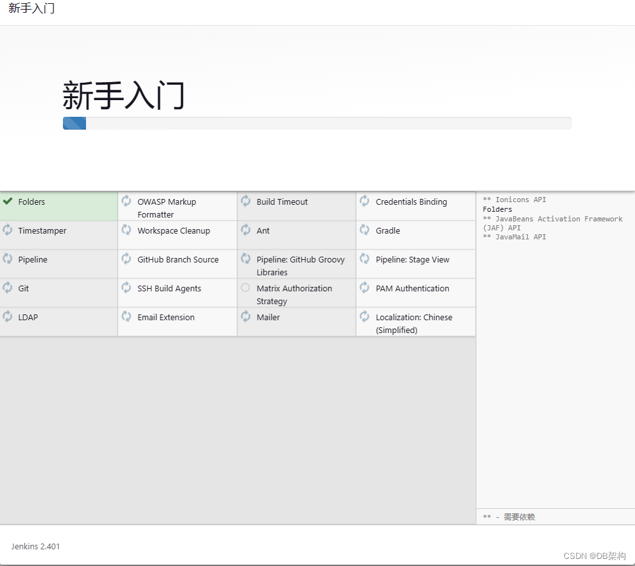
Task: Click the spinner icon beside SSH Build Agents
Action: (126, 288)
